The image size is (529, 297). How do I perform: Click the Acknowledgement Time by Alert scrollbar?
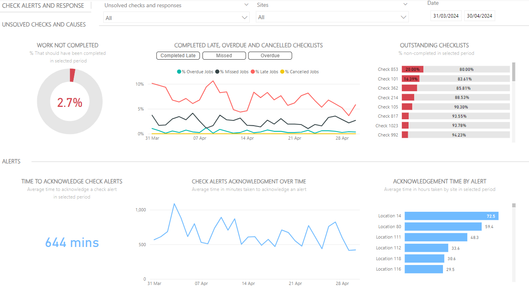pos(514,240)
